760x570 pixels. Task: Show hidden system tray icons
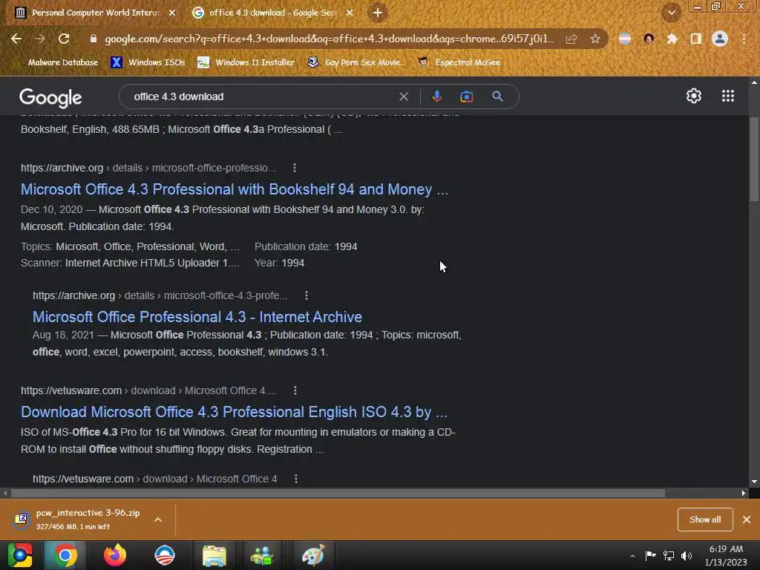pos(632,556)
